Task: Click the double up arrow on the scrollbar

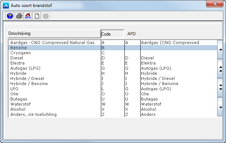Action: pyautogui.click(x=220, y=69)
